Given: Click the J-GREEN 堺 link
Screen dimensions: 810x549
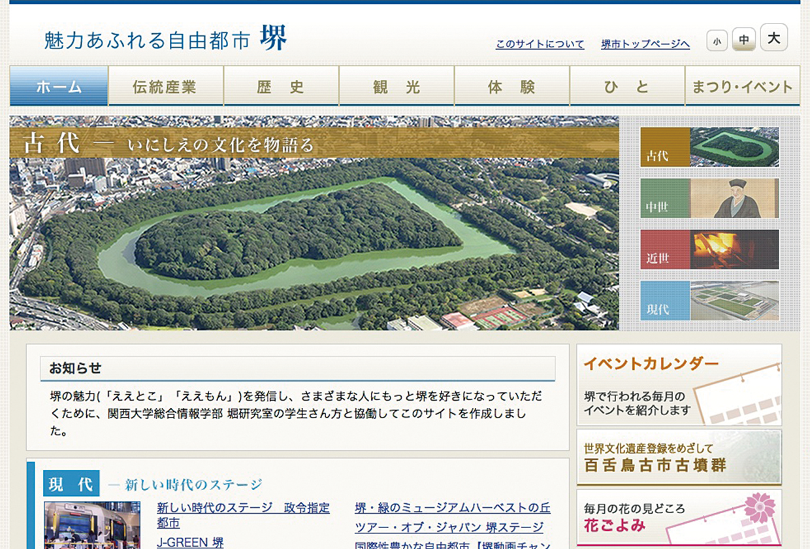Looking at the screenshot, I should pyautogui.click(x=190, y=542).
